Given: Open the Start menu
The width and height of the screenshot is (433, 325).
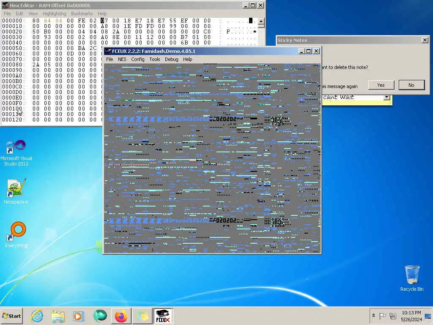Looking at the screenshot, I should click(x=11, y=316).
